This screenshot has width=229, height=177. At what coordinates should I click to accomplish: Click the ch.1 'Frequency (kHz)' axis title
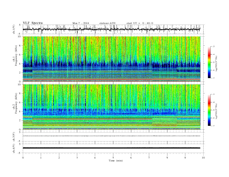16,56
